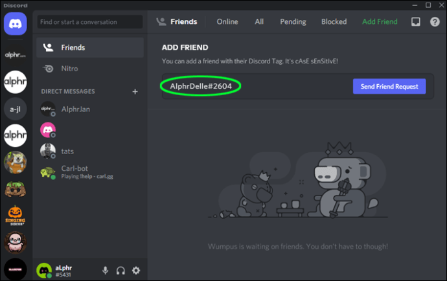This screenshot has width=447, height=281.
Task: Switch to the All friends tab
Action: point(259,21)
